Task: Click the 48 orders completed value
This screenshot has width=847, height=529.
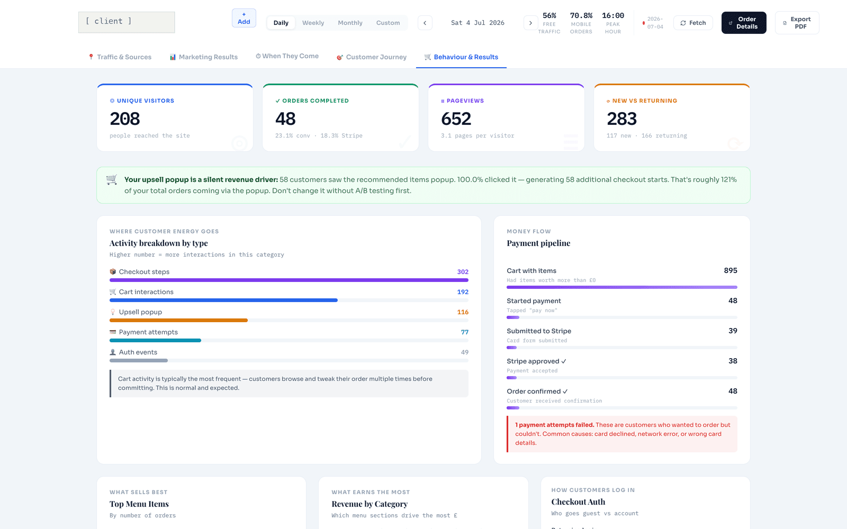Action: (x=285, y=118)
